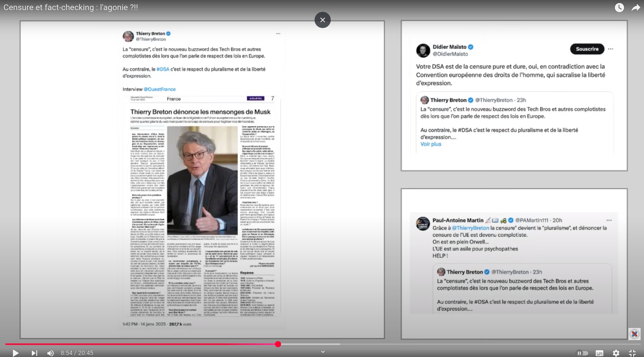Close the overlay with the X button
644x357 pixels.
coord(323,20)
